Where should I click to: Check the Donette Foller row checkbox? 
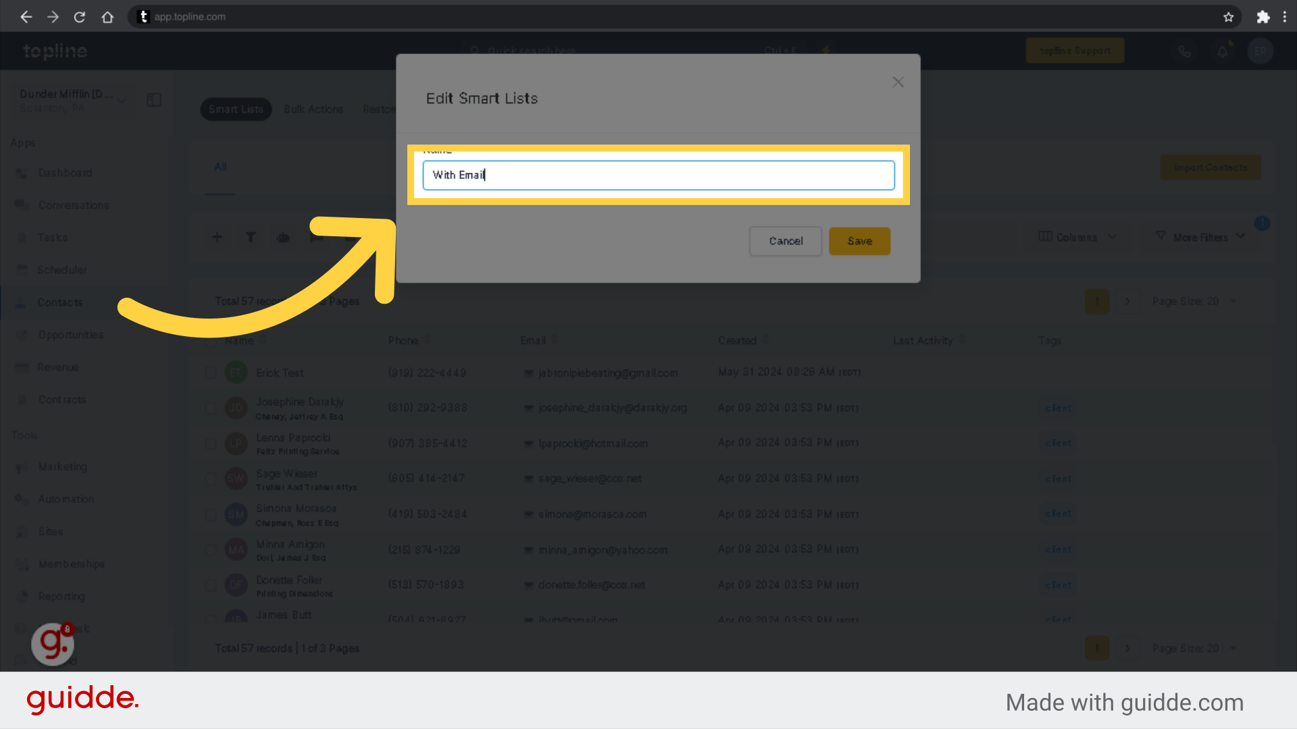[x=211, y=585]
